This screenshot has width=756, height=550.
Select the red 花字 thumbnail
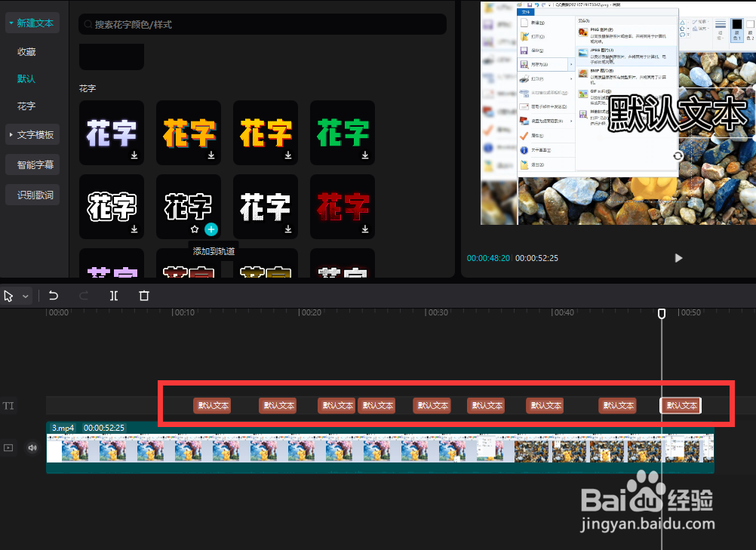[343, 206]
